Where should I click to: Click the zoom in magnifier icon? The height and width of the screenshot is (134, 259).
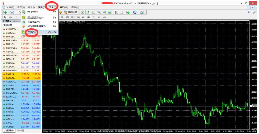[x=99, y=12]
